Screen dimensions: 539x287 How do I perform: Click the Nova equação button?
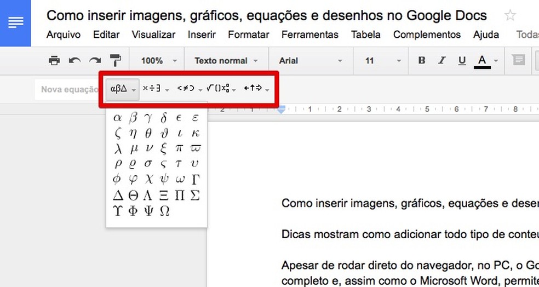[x=70, y=90]
